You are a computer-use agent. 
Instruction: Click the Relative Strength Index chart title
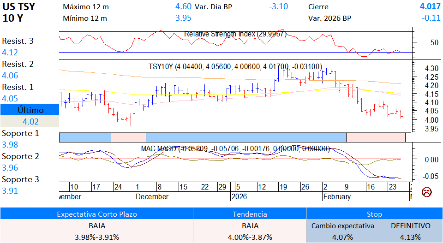point(235,34)
